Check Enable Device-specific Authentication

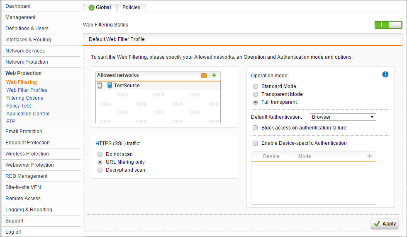click(255, 143)
